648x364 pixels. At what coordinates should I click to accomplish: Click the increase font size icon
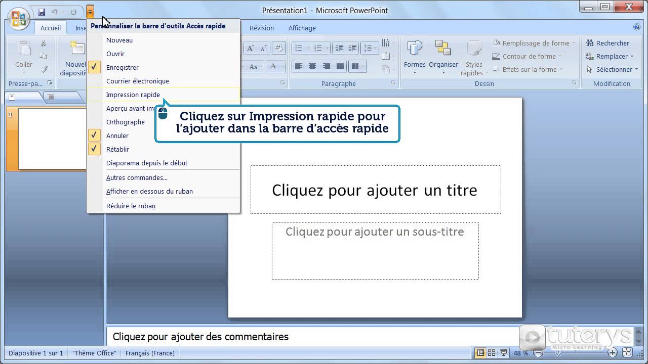point(250,48)
